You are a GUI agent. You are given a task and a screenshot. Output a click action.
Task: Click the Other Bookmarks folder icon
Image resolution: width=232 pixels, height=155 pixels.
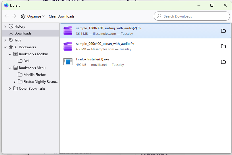point(16,88)
